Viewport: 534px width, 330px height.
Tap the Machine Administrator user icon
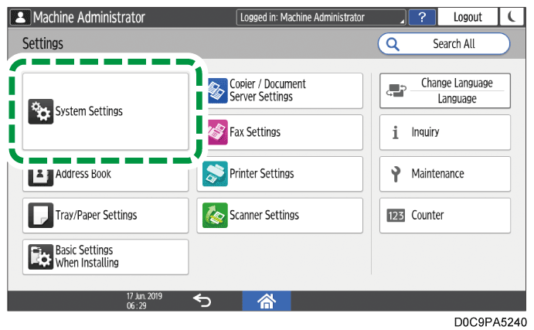coord(15,17)
